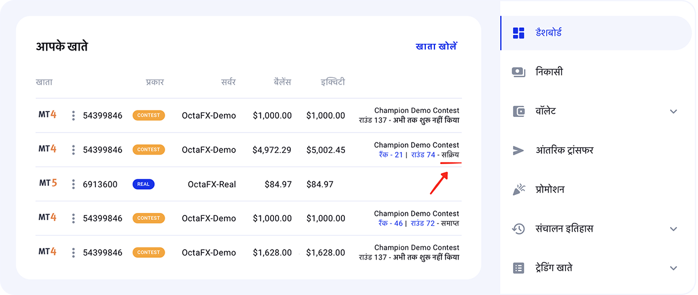The height and width of the screenshot is (295, 698).
Task: Click the खाता खोलें link
Action: (436, 47)
